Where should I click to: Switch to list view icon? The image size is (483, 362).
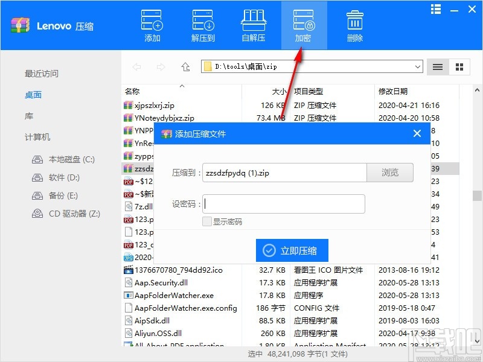tap(437, 67)
